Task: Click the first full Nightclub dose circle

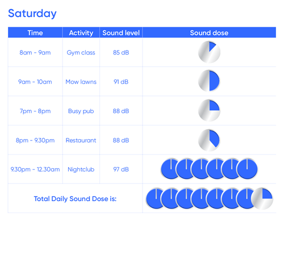Action: pyautogui.click(x=170, y=169)
